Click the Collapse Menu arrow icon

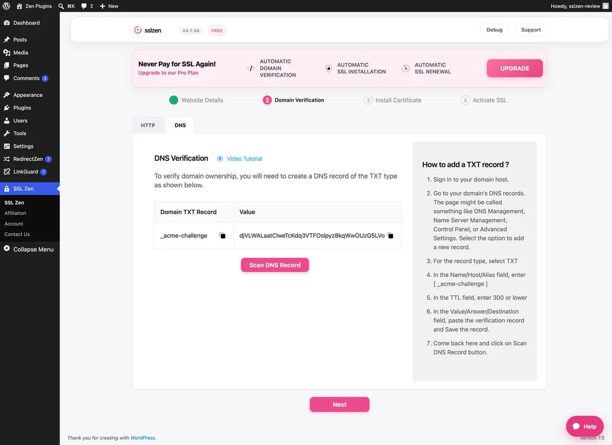[7, 249]
